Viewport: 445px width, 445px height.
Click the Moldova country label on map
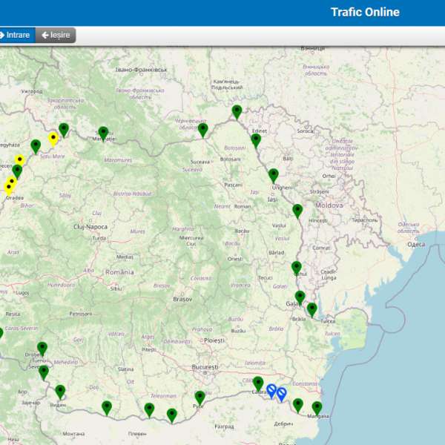pyautogui.click(x=329, y=205)
